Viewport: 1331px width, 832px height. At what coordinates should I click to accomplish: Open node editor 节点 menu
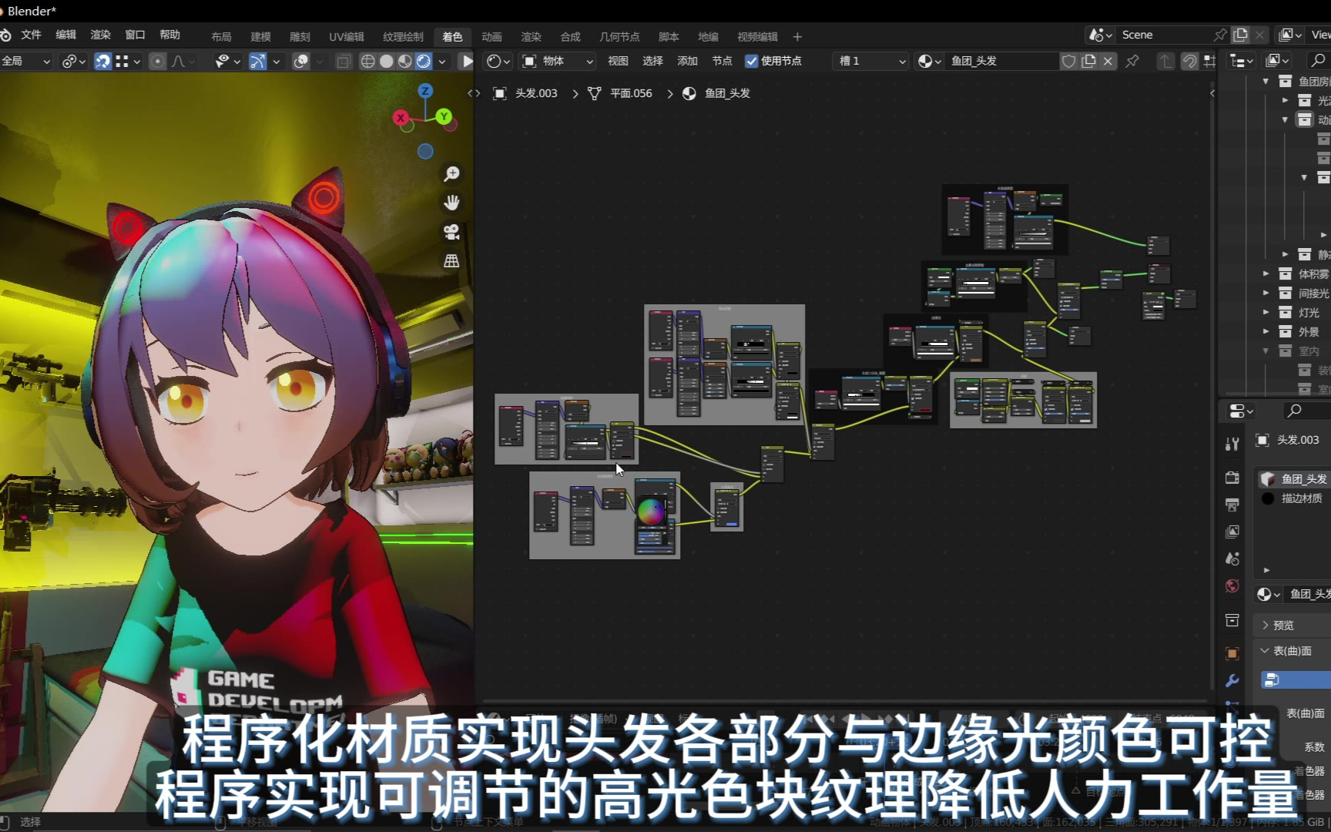pyautogui.click(x=722, y=61)
